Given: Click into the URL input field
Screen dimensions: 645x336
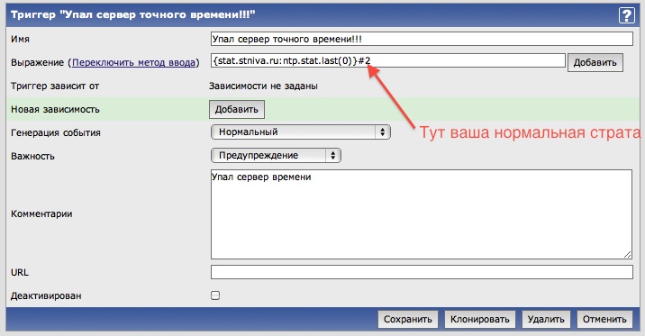Looking at the screenshot, I should (422, 272).
